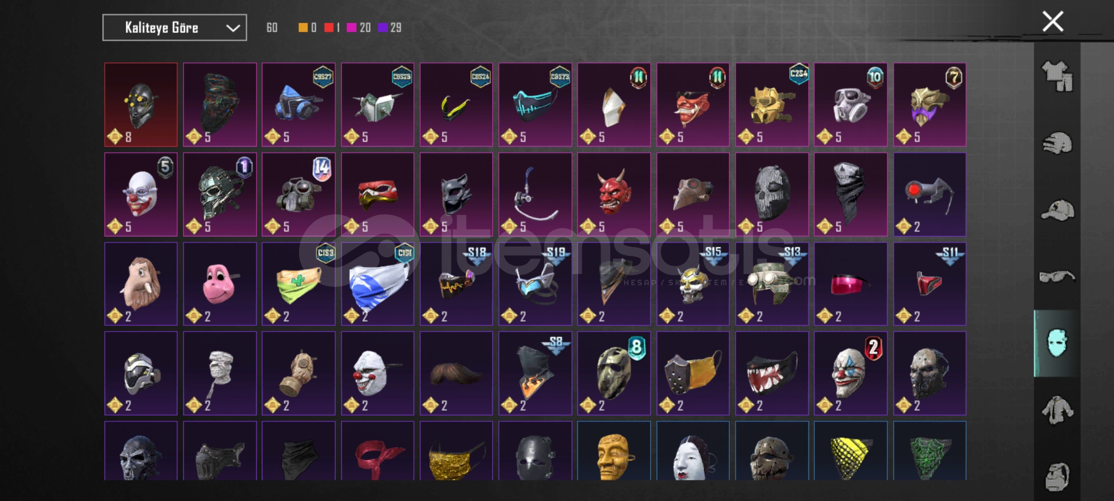Open the jacket category icon
Screen dimensions: 1114x501
(x=1057, y=410)
